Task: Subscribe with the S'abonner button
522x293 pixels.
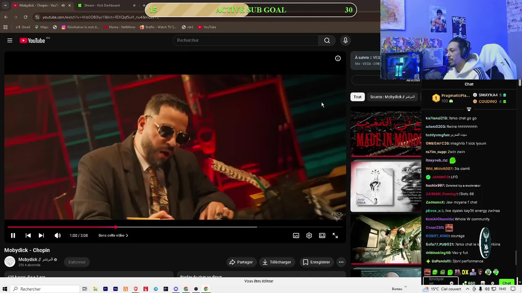Action: click(77, 262)
